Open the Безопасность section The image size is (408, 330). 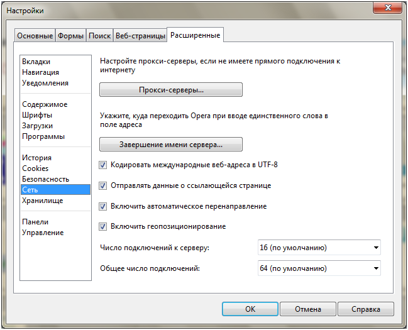click(45, 179)
